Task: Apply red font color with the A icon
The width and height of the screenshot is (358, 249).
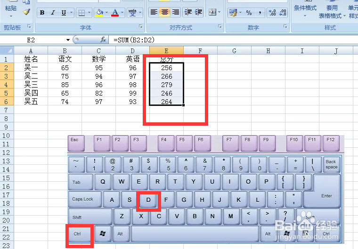Action: tap(115, 13)
